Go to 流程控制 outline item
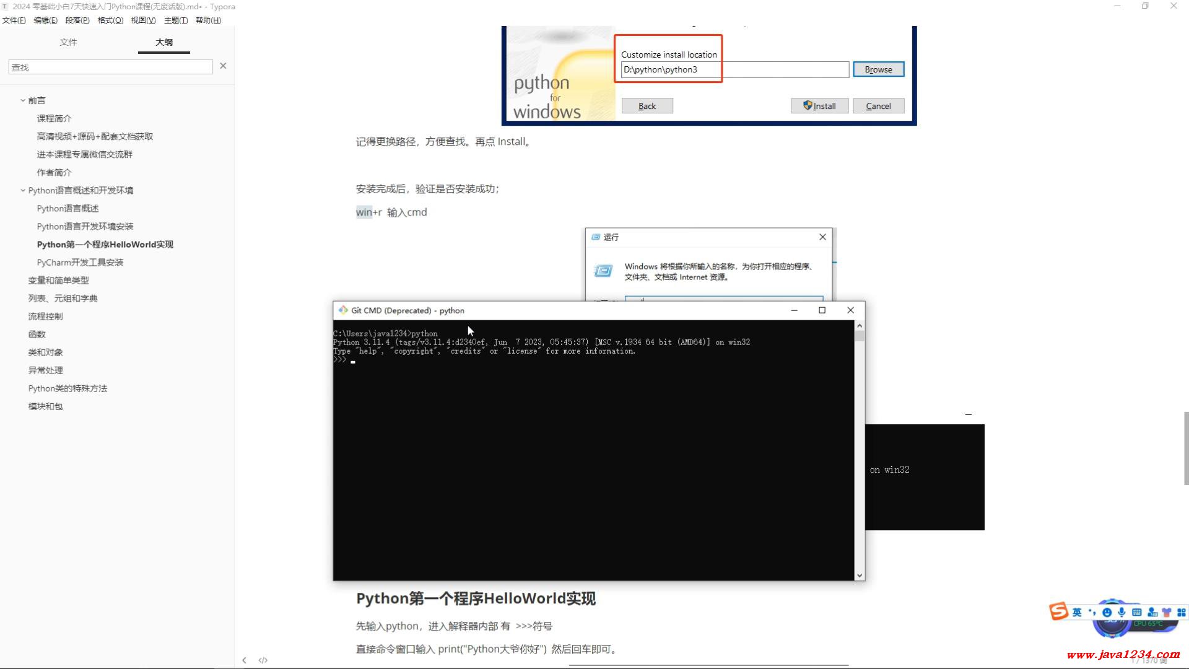Screen dimensions: 1189x669 point(45,316)
